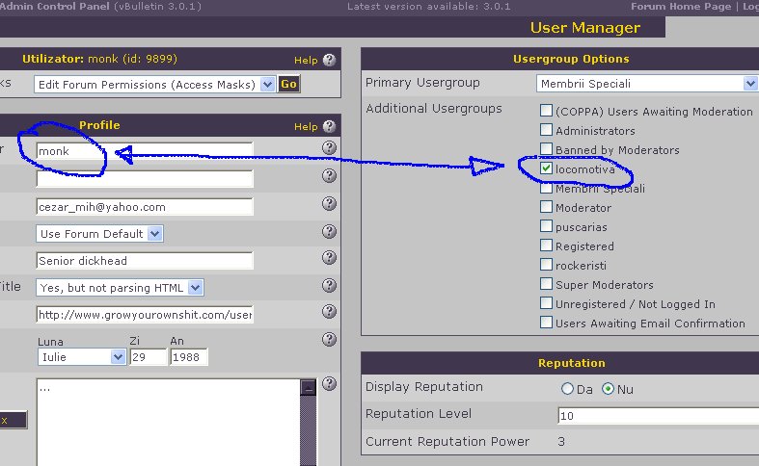Click the text area's scroll up arrow
The image size is (759, 466).
tap(309, 387)
